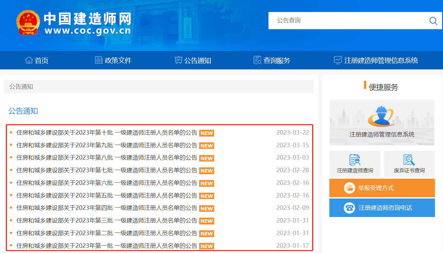Screen dimensions: 443x253
Task: Click the board icon beside 公告通知
Action: tap(178, 60)
